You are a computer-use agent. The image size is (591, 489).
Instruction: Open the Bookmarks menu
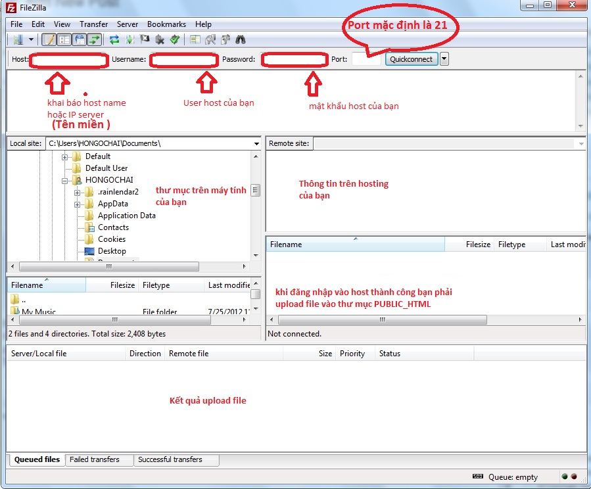coord(166,24)
